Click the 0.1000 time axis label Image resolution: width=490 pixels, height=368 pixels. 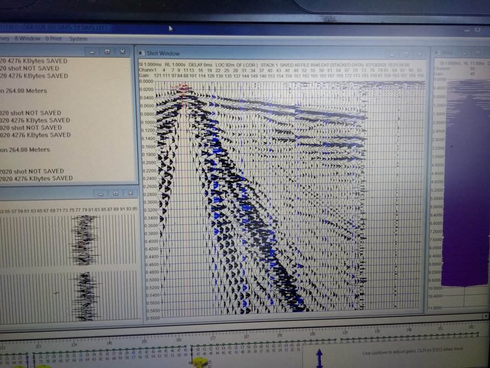pos(148,122)
